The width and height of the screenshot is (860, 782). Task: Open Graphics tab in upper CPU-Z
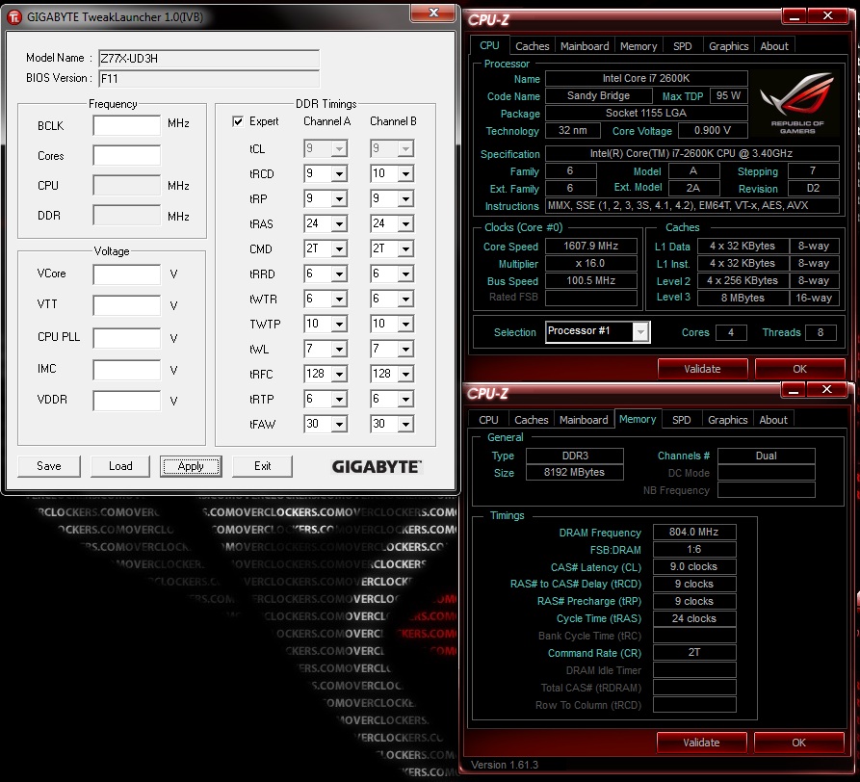(728, 46)
